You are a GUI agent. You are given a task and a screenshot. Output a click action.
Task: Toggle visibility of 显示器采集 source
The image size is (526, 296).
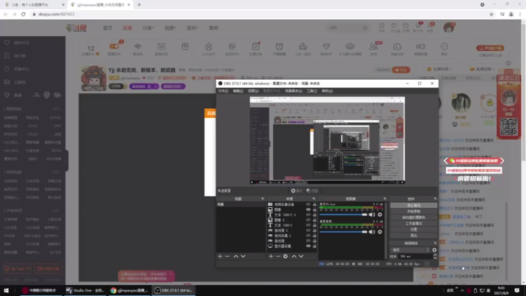click(x=308, y=246)
